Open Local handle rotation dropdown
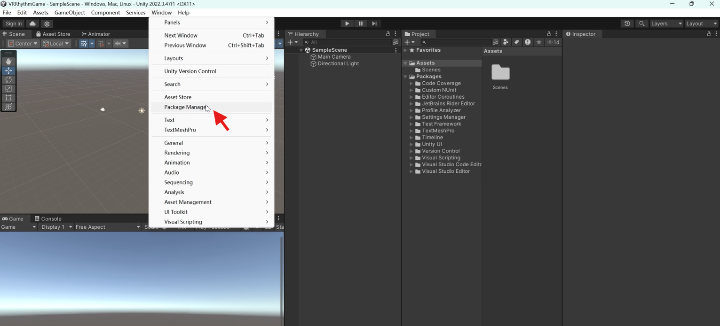This screenshot has width=720, height=326. pyautogui.click(x=56, y=43)
